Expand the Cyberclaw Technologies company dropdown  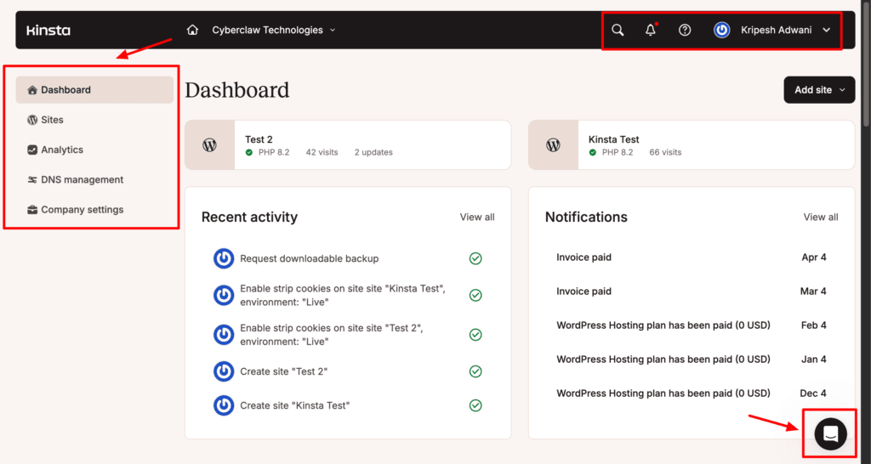point(274,30)
